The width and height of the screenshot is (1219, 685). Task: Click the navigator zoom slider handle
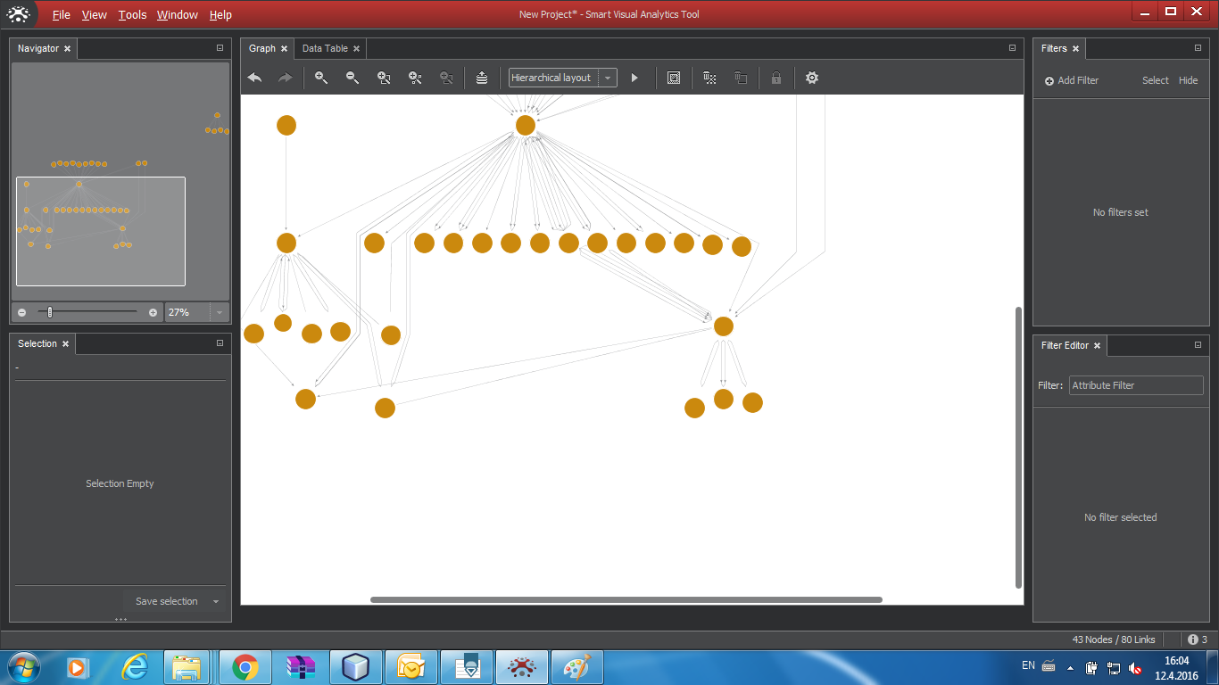click(x=50, y=312)
